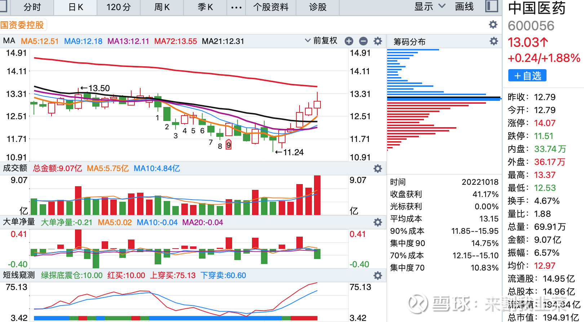Viewport: 584px width, 322px height.
Task: Toggle the side panel layout icon
Action: (491, 6)
